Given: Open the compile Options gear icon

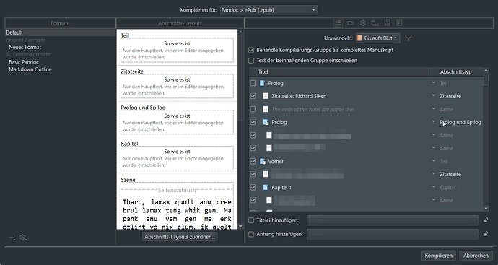Looking at the screenshot, I should [x=363, y=23].
